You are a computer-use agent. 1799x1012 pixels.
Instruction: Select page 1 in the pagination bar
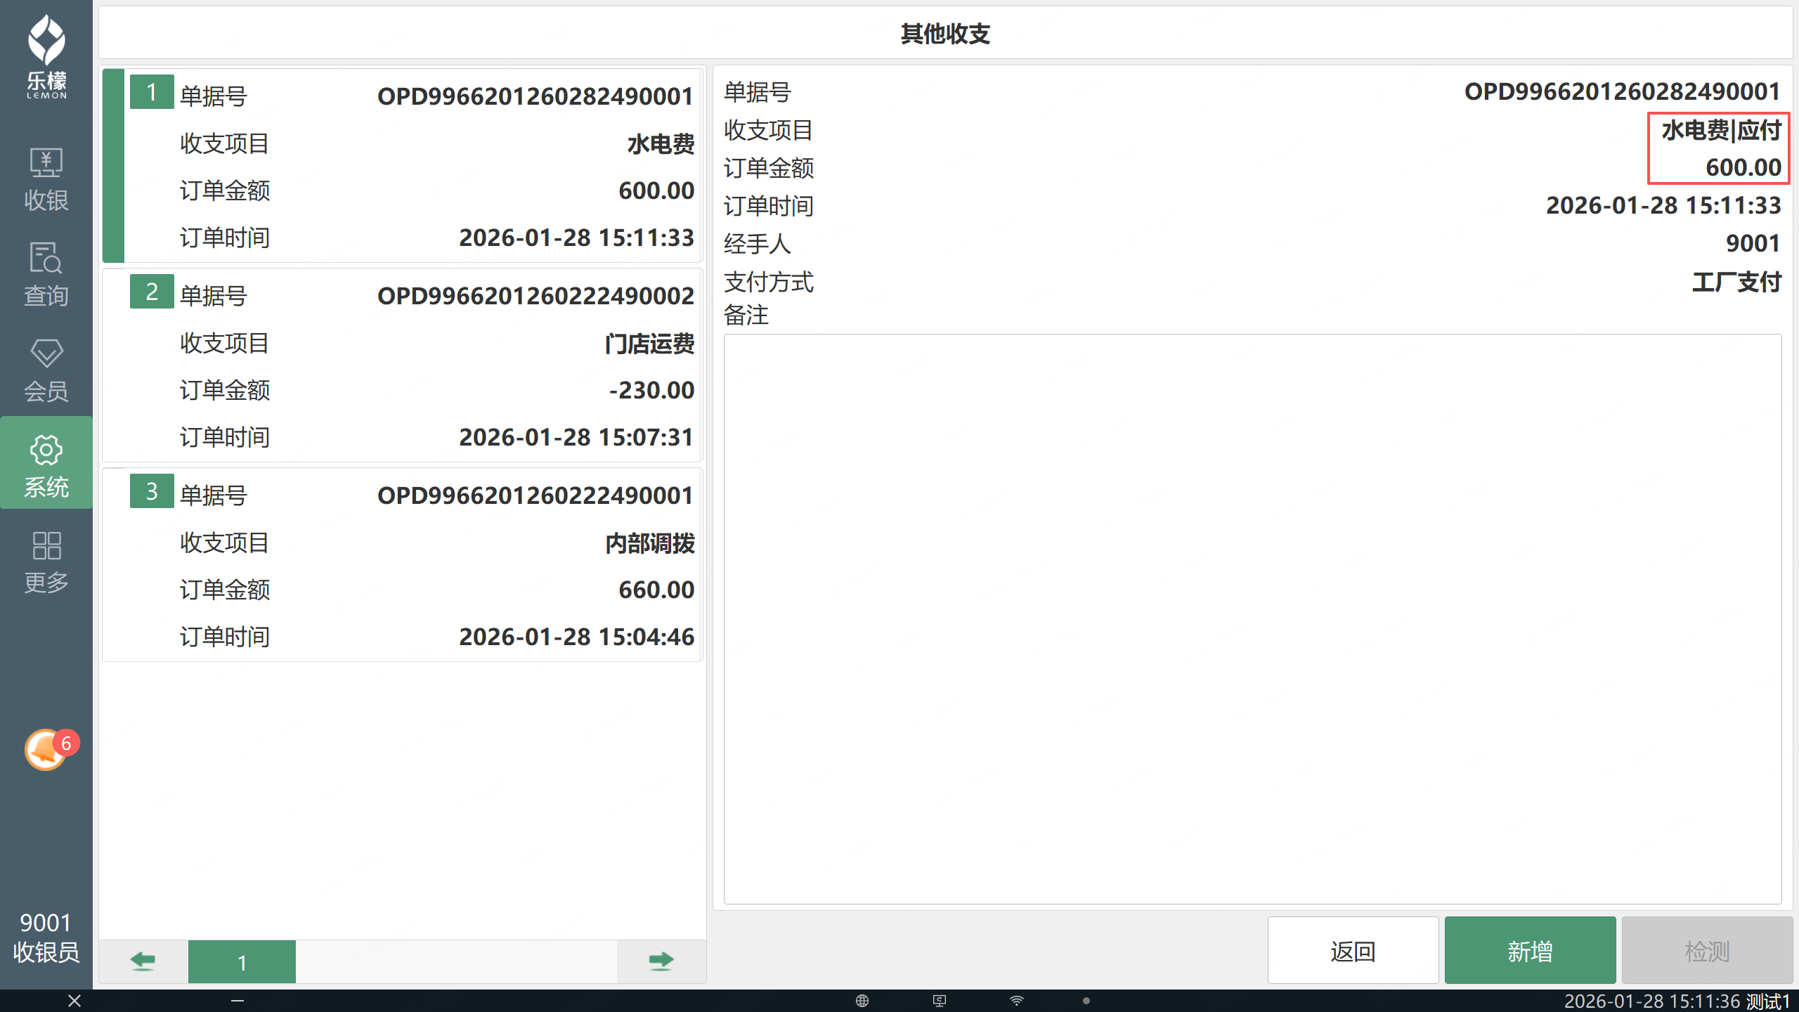[242, 961]
